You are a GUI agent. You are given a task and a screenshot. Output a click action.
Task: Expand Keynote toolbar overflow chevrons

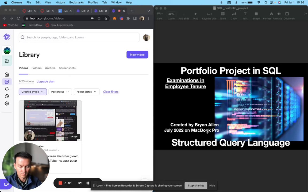click(x=305, y=14)
